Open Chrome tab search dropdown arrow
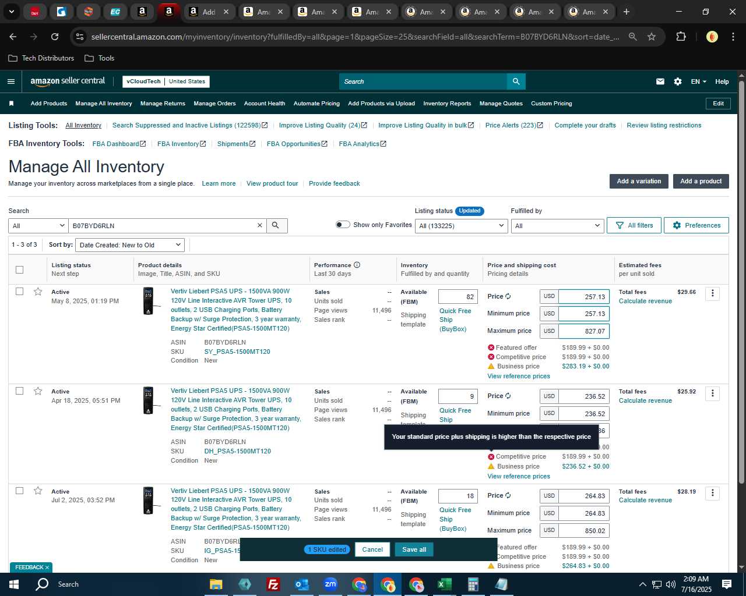The width and height of the screenshot is (746, 596). point(11,12)
